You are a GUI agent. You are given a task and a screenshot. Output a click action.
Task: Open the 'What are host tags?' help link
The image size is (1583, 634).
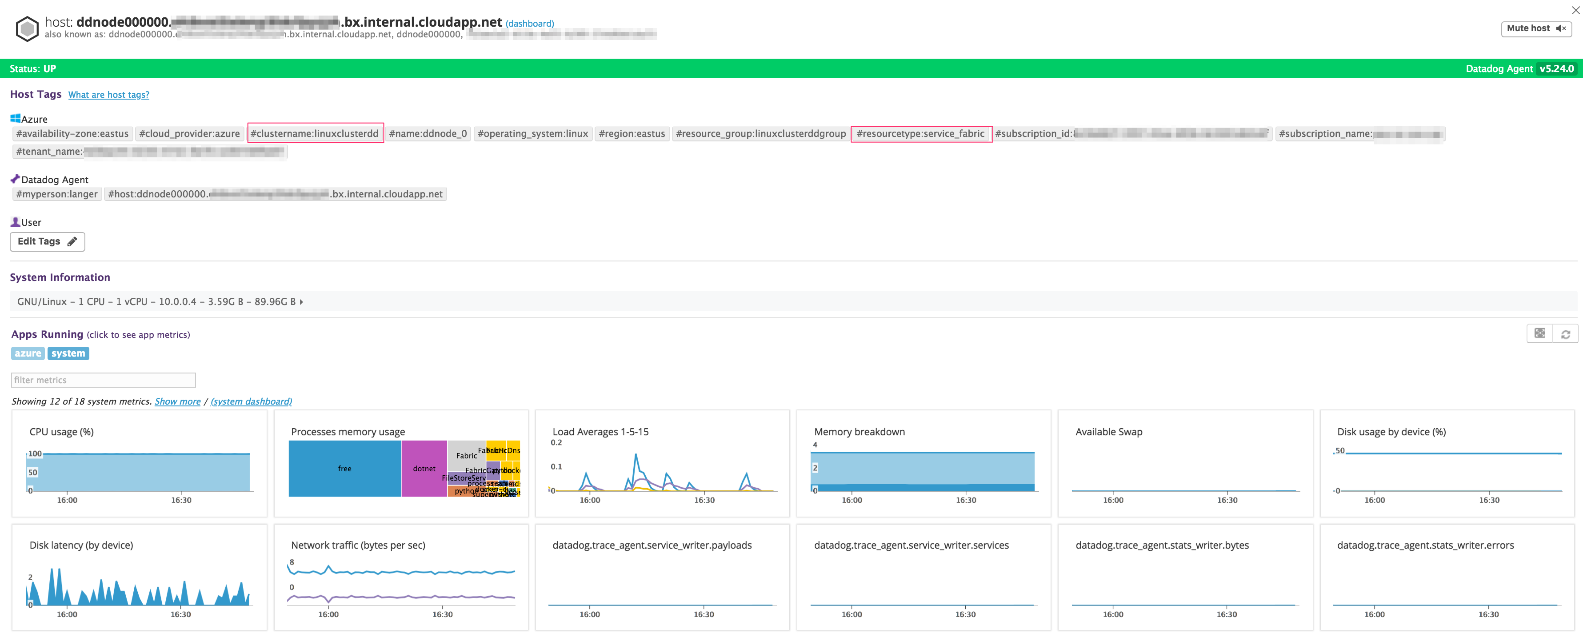coord(109,94)
